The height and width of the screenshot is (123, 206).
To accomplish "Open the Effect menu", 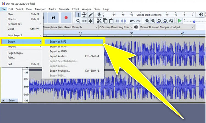I will pyautogui.click(x=76, y=9).
